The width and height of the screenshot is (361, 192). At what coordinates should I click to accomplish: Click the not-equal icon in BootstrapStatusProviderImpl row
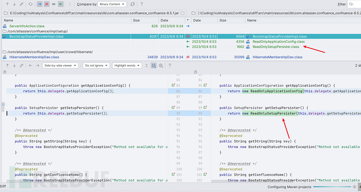(188, 37)
